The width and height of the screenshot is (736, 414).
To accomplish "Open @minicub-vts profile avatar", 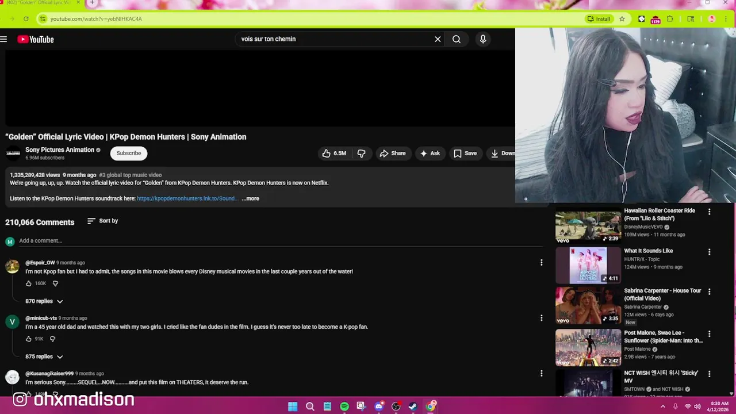I will [12, 321].
